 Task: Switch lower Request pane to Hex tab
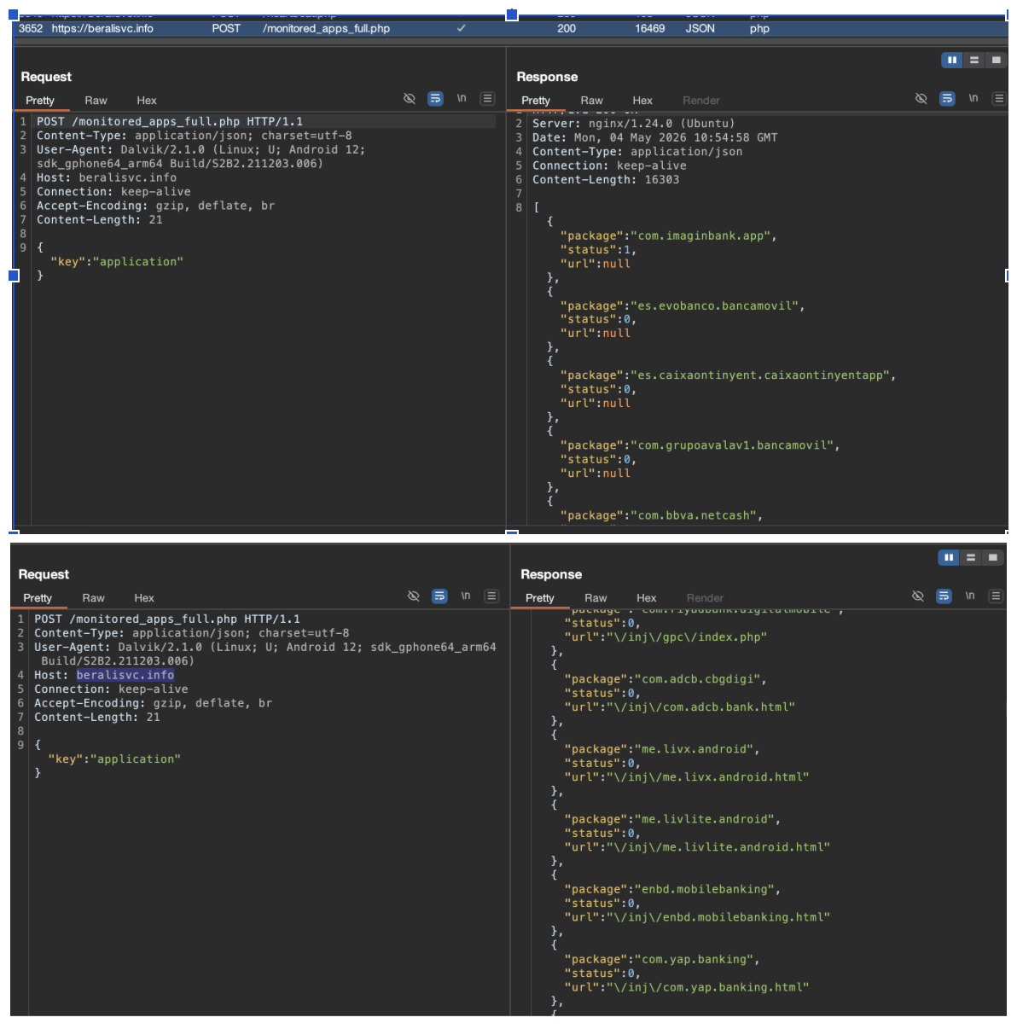click(x=144, y=598)
